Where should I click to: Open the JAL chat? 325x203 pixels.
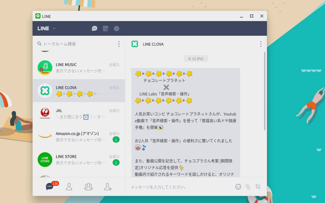pos(79,114)
